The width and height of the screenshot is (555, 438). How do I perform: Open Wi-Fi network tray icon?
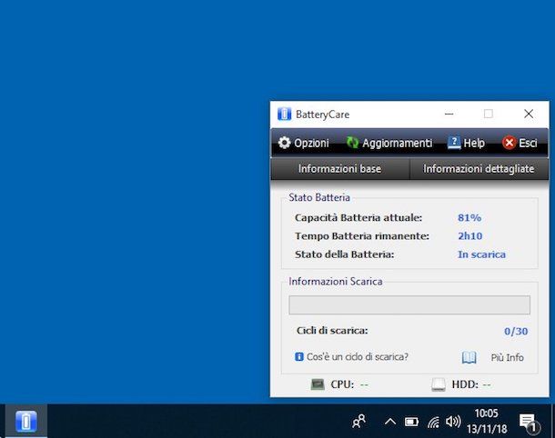[433, 422]
